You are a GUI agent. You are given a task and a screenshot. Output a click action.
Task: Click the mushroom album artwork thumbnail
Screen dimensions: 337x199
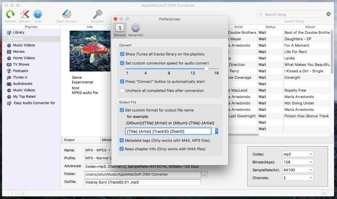click(x=90, y=51)
